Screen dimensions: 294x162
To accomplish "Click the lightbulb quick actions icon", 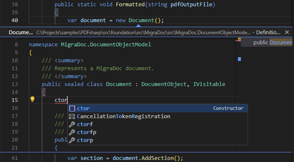I will point(33,99).
